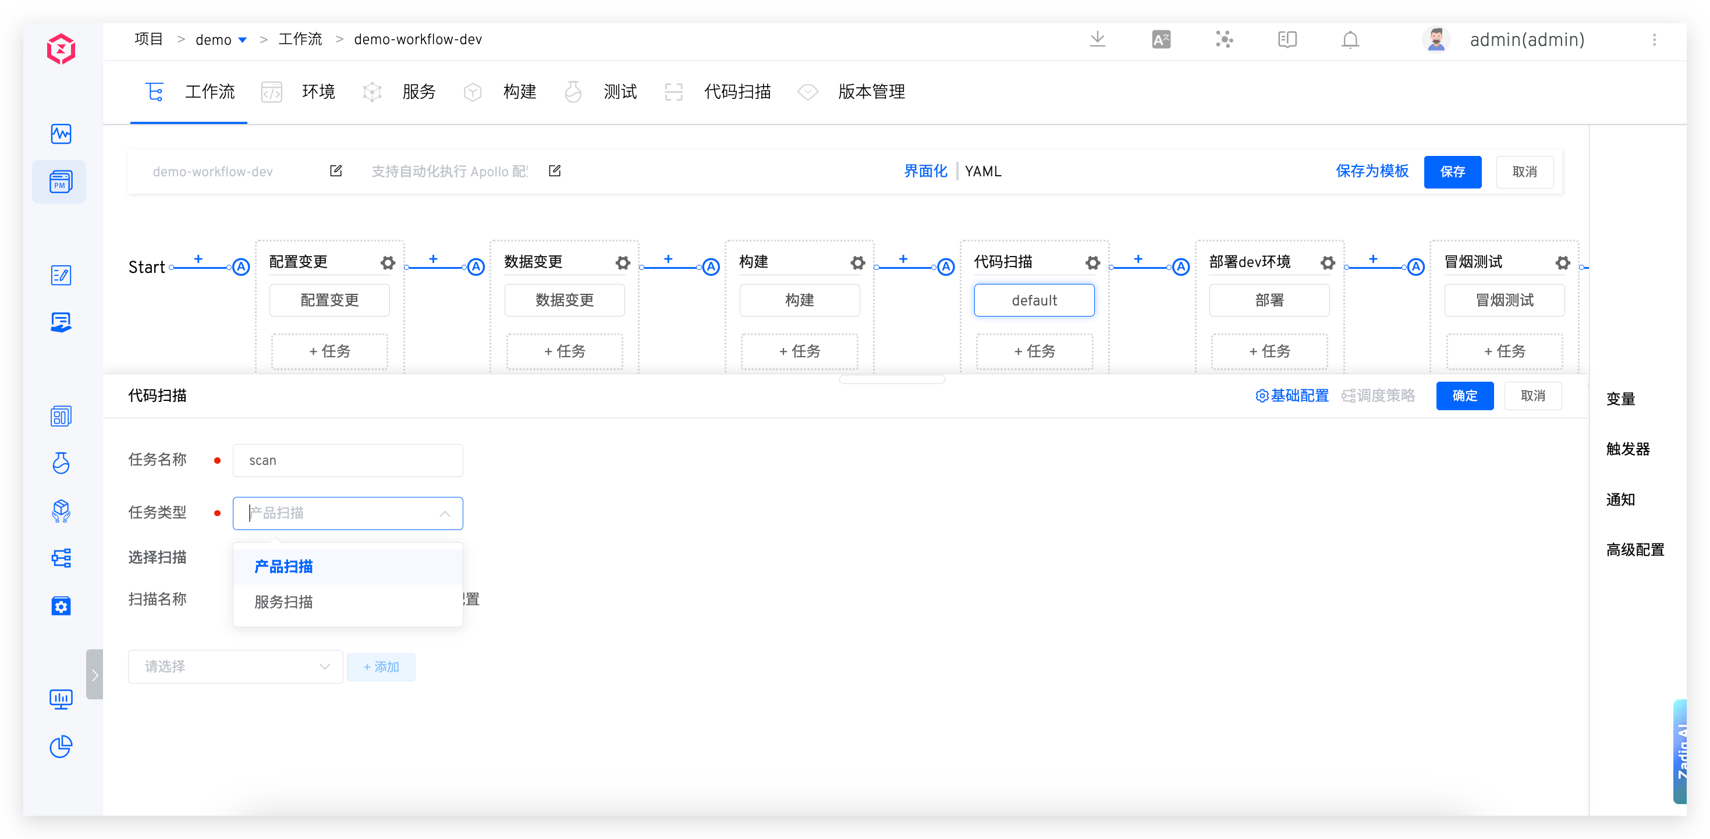Screen dimensions: 1710x839
Task: Switch editor to YAML mode
Action: [x=982, y=171]
